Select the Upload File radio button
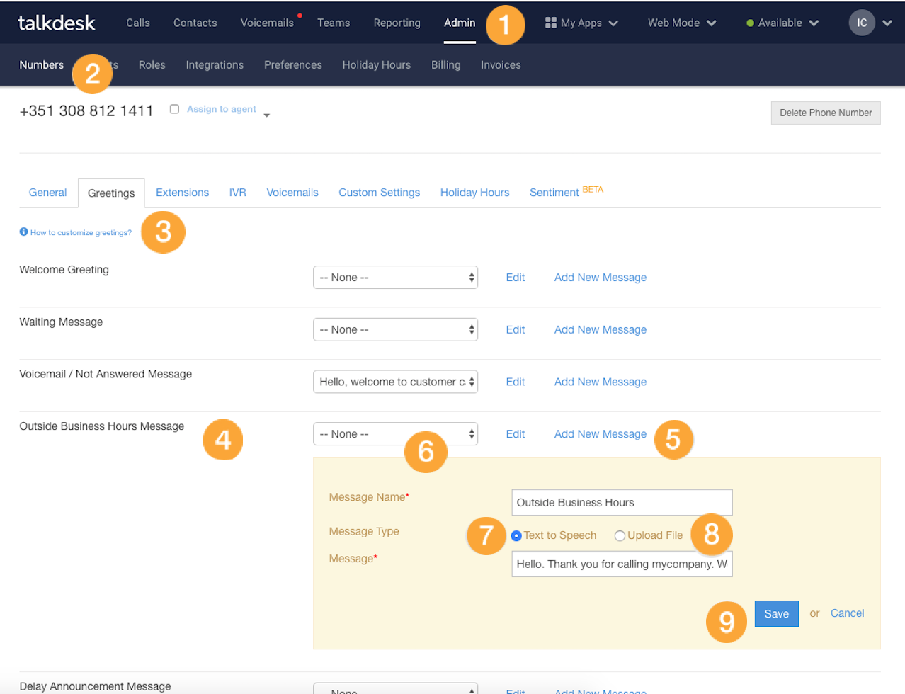 [x=620, y=535]
